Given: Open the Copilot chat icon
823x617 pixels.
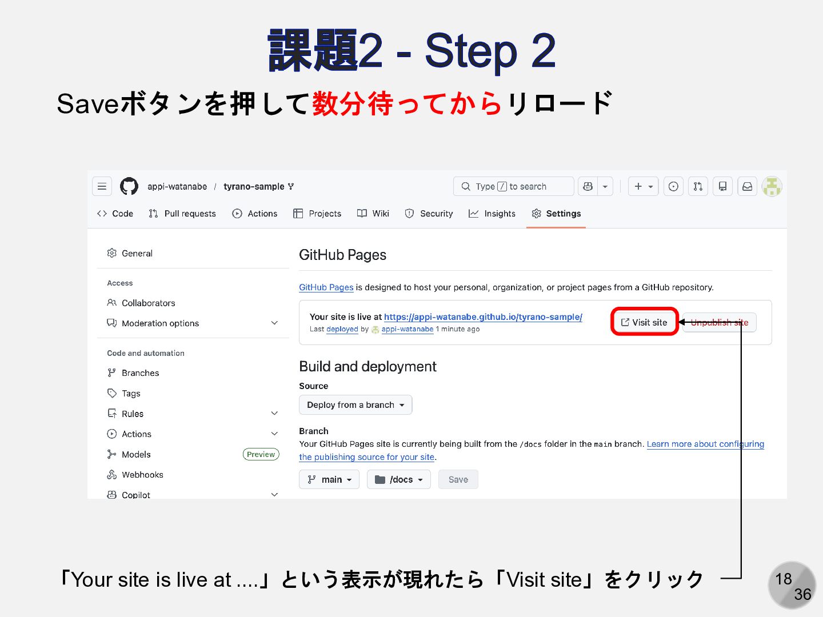Looking at the screenshot, I should point(588,186).
